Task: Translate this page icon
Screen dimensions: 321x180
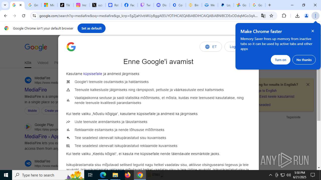Action: [263, 16]
